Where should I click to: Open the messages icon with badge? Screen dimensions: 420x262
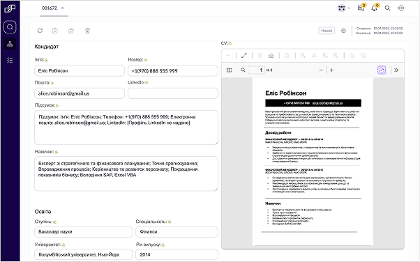pyautogui.click(x=361, y=8)
